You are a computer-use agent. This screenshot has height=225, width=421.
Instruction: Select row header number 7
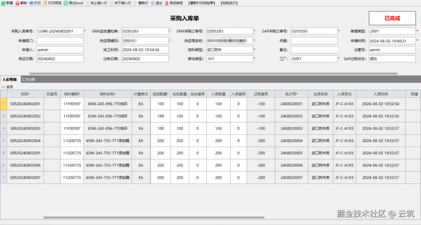pos(4,178)
